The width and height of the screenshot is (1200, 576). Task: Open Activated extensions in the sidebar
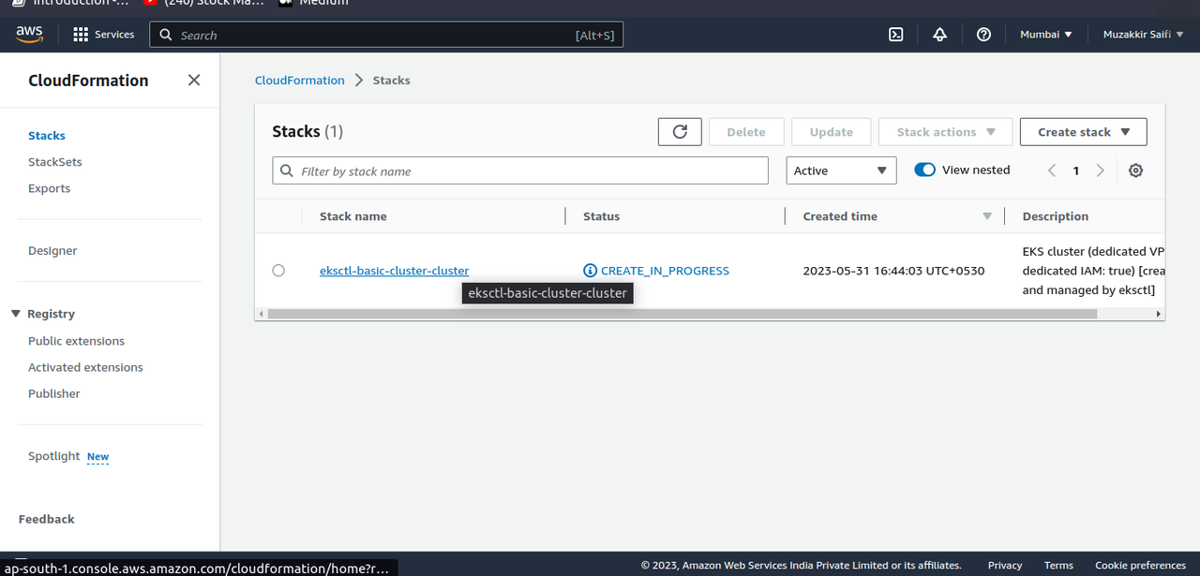click(x=85, y=367)
